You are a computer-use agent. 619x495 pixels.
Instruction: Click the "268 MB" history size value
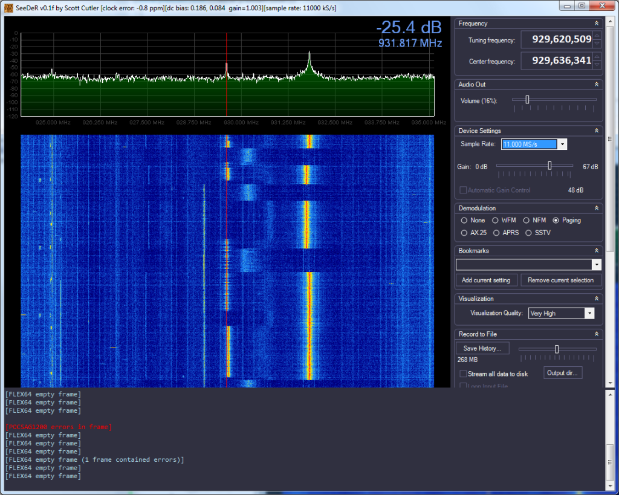[x=467, y=360]
